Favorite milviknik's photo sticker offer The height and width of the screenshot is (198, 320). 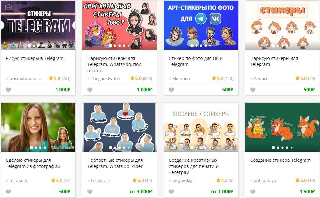(8, 192)
